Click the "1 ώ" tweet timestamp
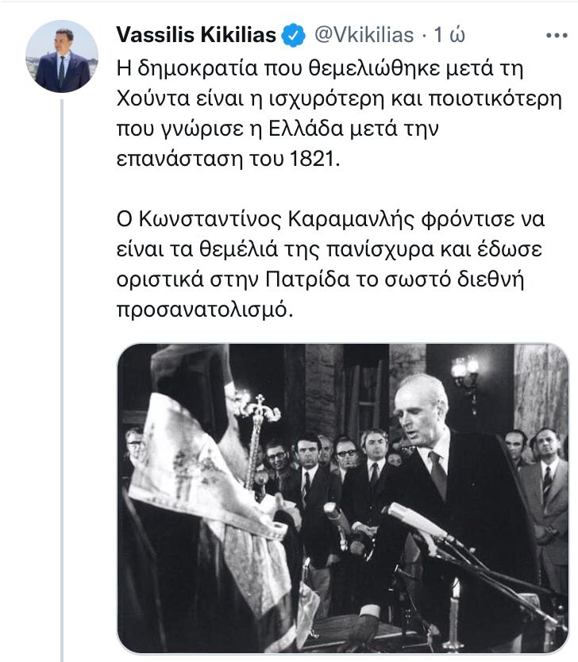This screenshot has width=578, height=662. tap(449, 35)
